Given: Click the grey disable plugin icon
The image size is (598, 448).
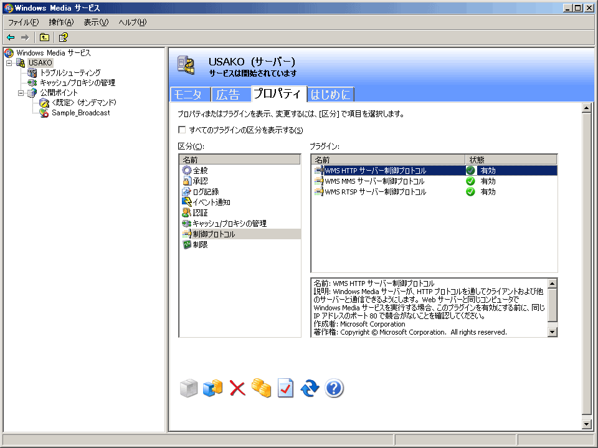Looking at the screenshot, I should coord(189,388).
